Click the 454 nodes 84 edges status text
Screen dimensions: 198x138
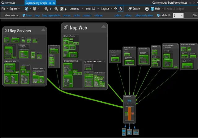click(173, 9)
